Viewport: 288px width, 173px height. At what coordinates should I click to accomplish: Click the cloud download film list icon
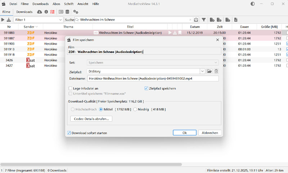tap(40, 12)
